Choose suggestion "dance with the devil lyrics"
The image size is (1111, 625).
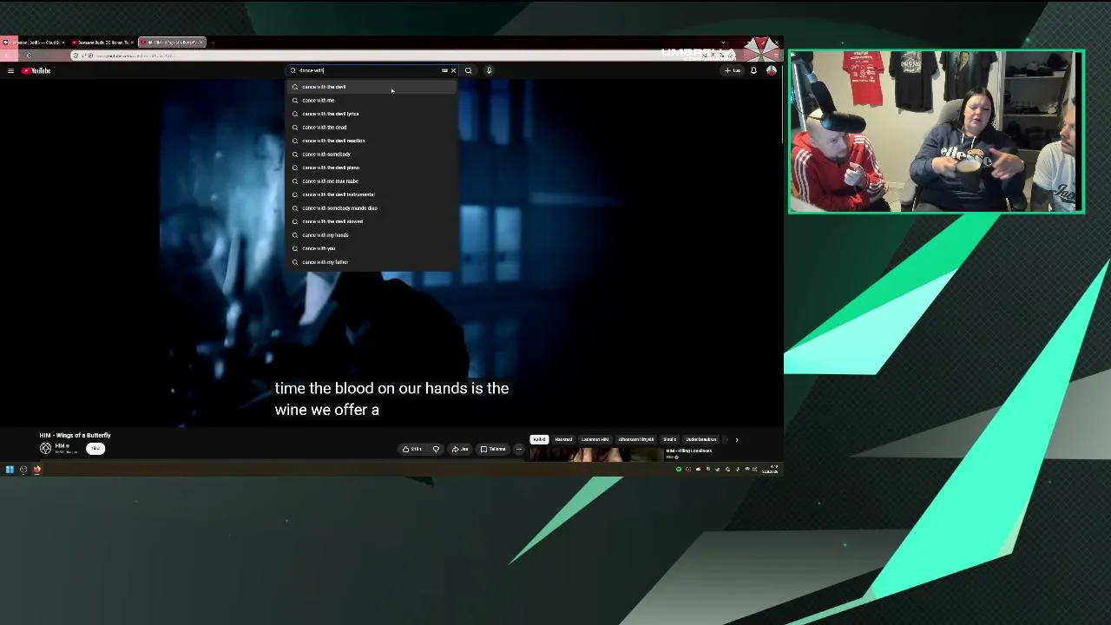coord(373,114)
